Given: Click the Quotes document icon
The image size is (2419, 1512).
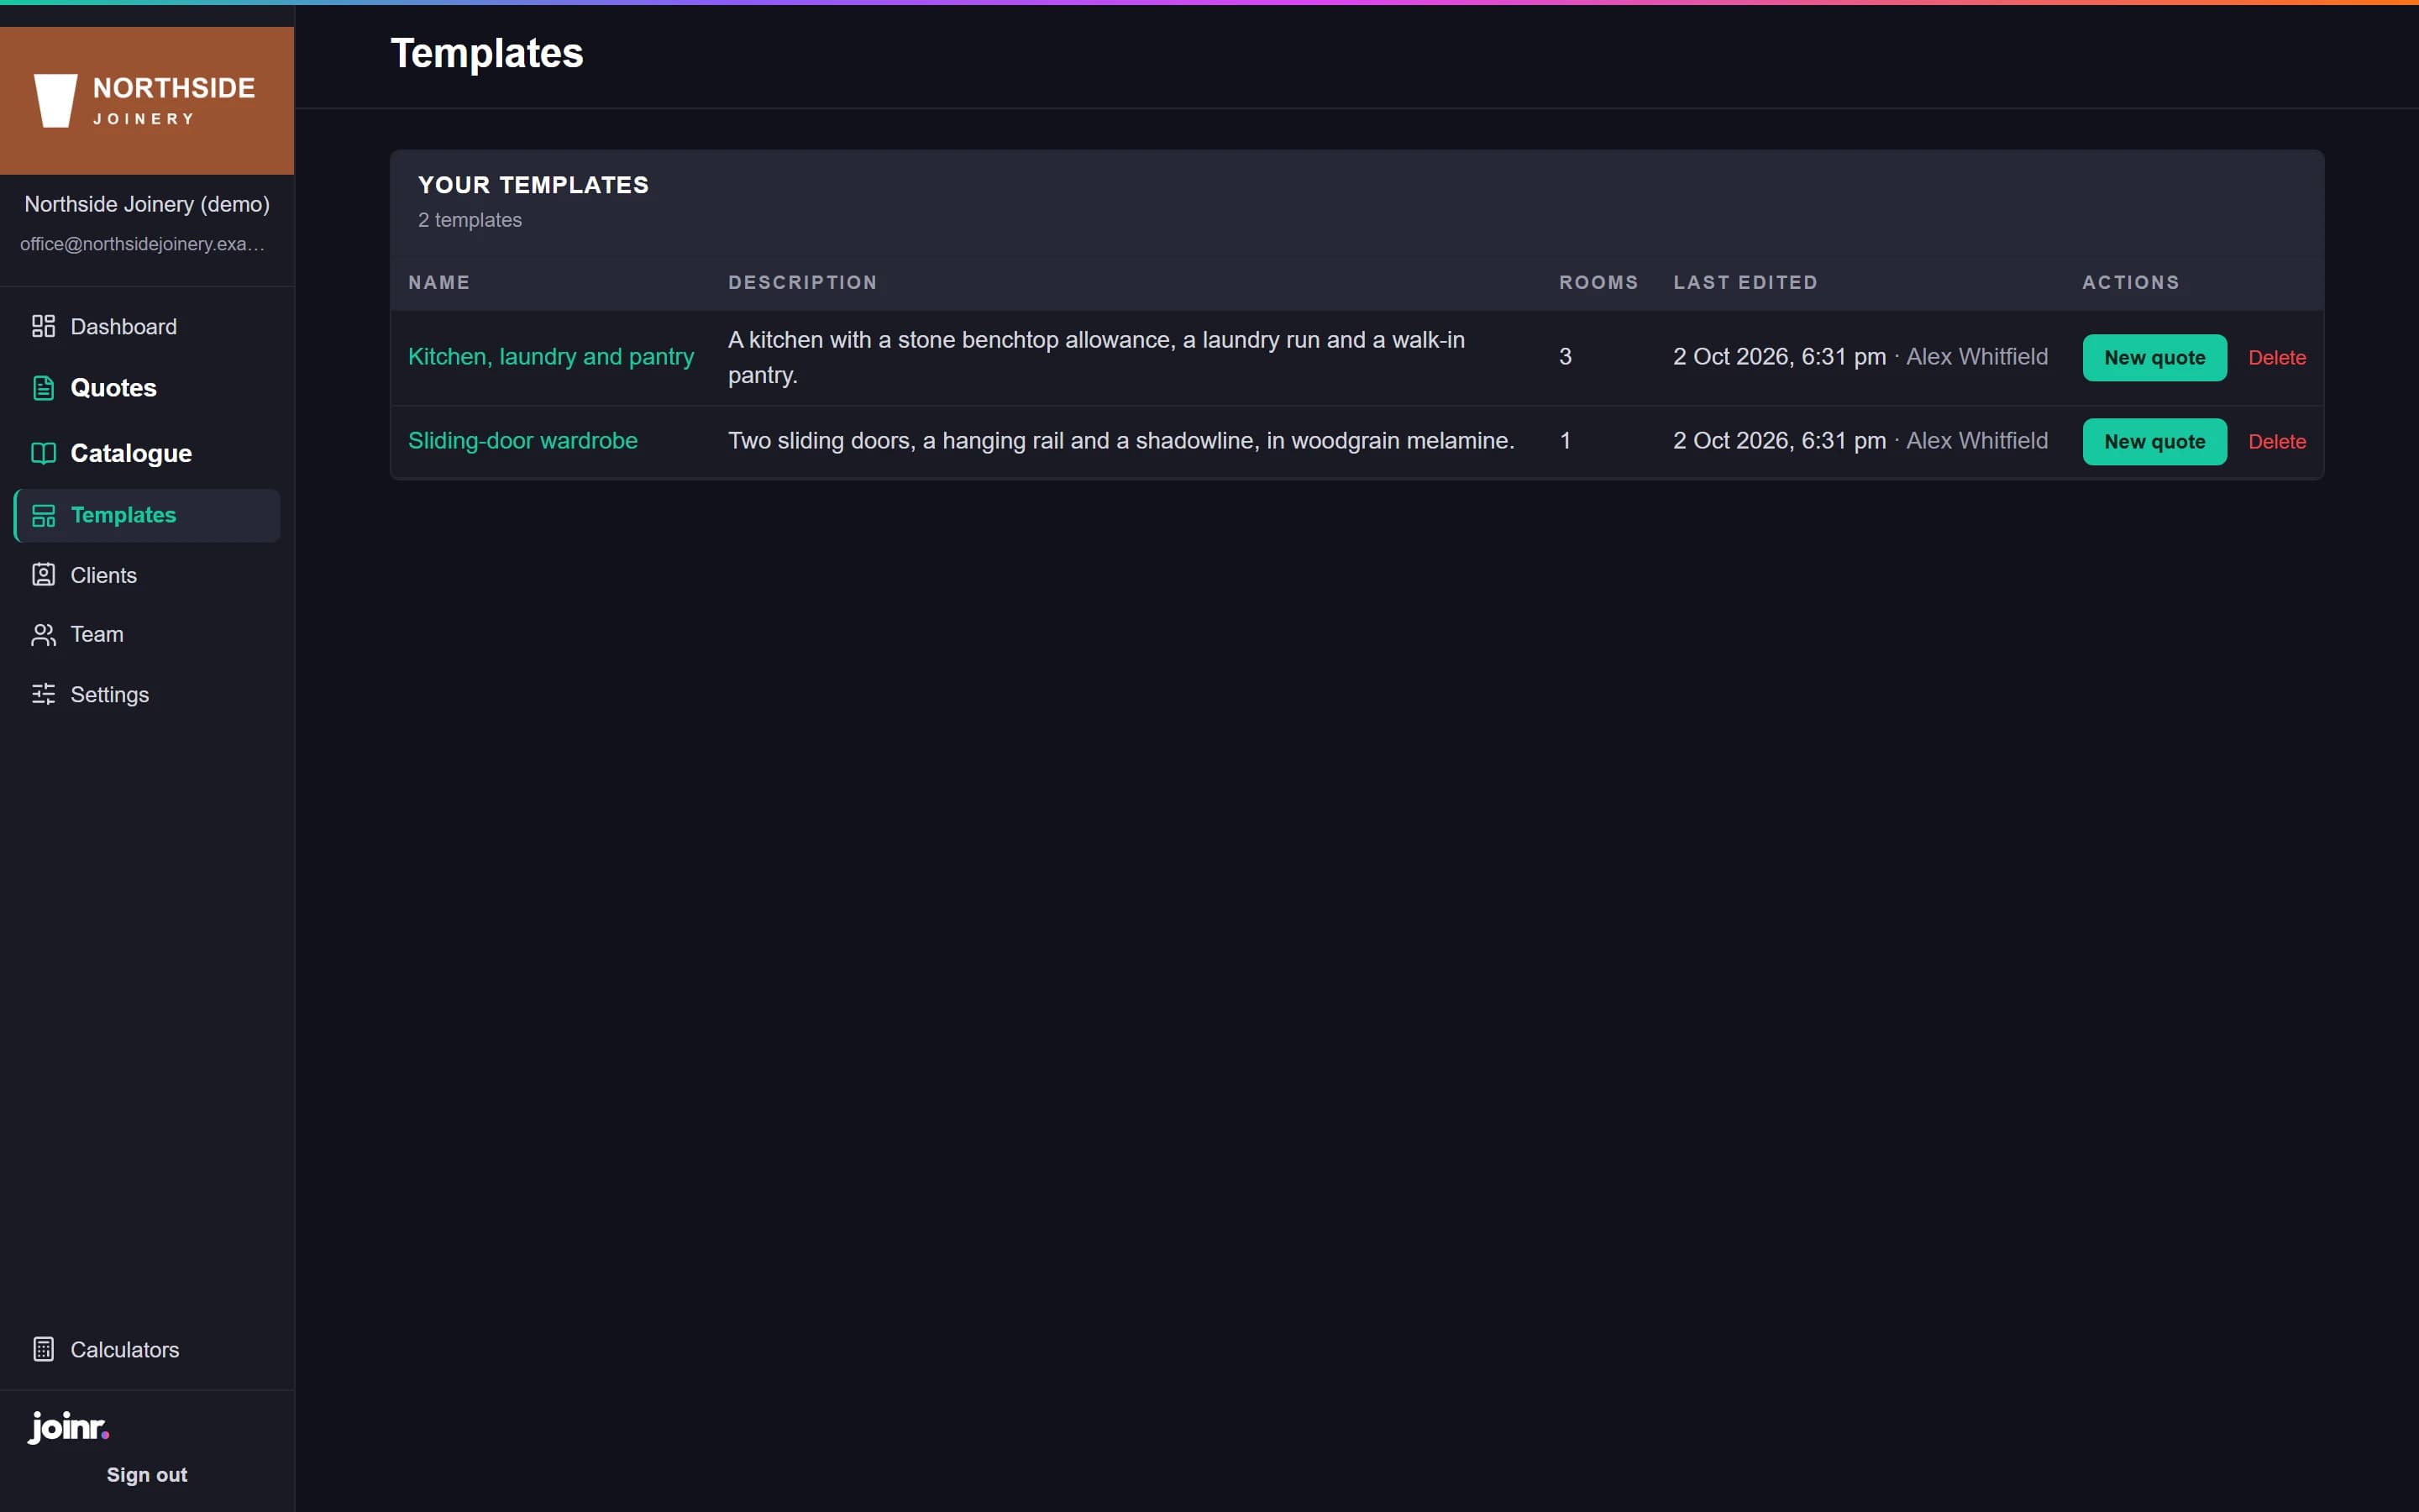Looking at the screenshot, I should pyautogui.click(x=43, y=388).
